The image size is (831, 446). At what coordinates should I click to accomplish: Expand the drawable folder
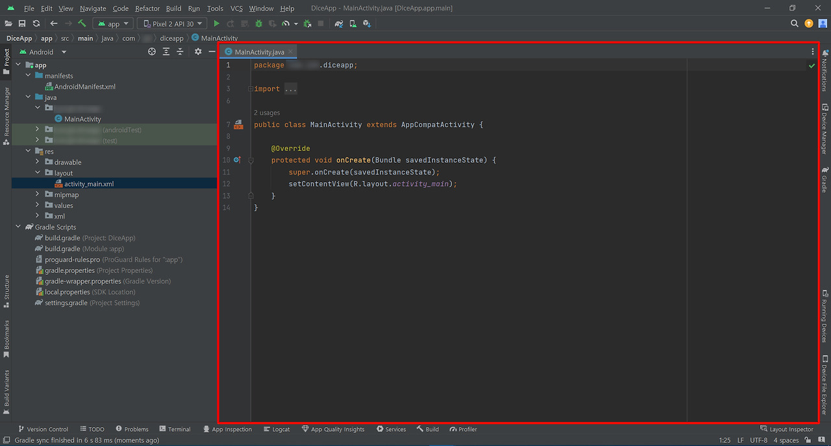click(38, 162)
